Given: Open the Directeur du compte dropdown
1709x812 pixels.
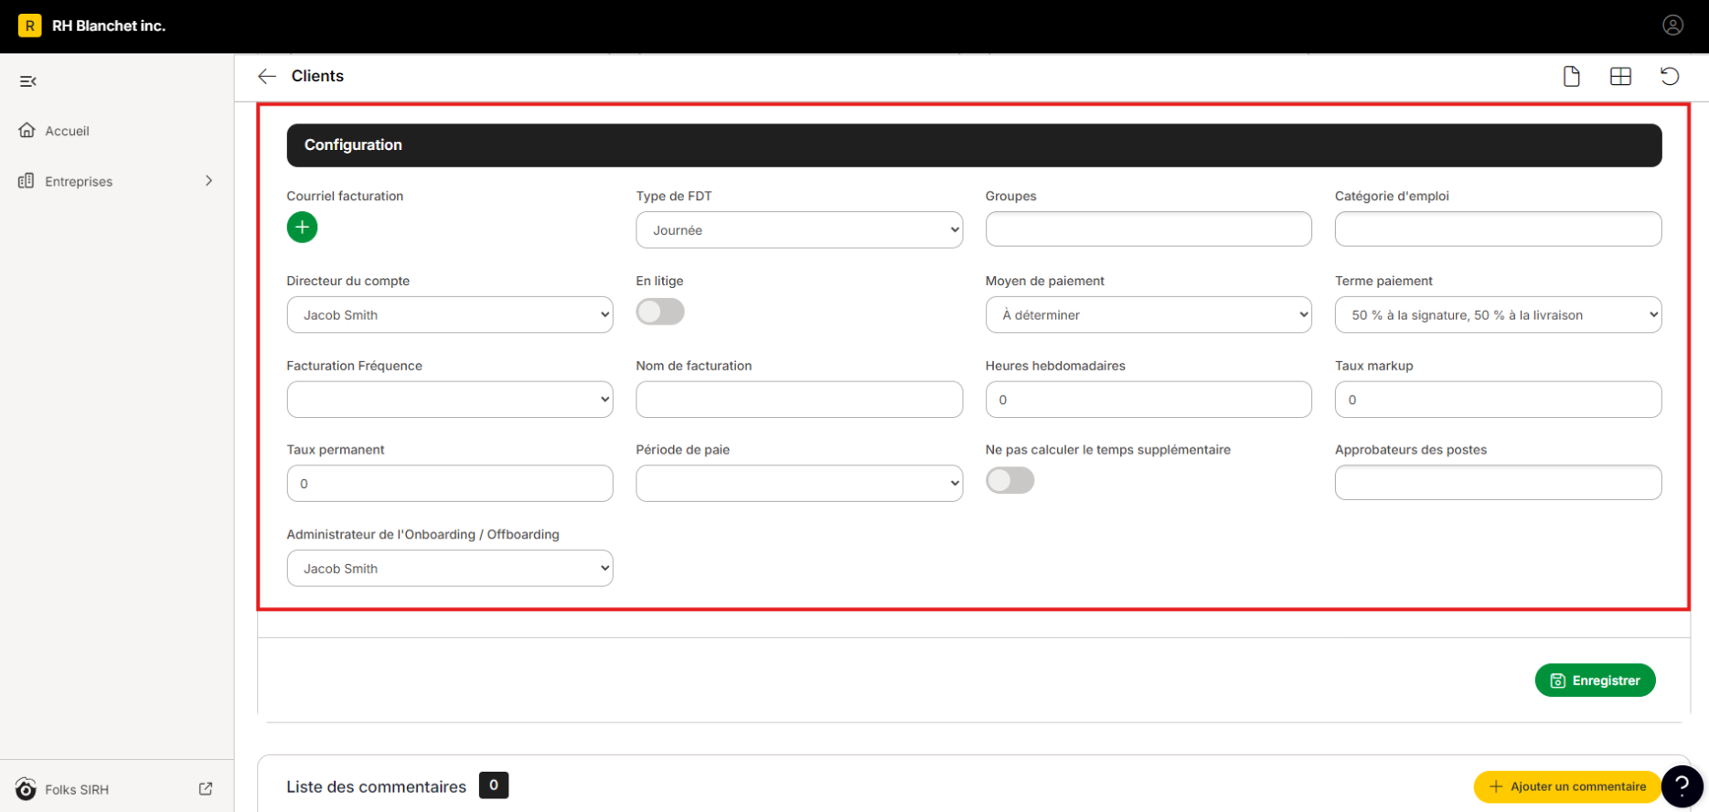Looking at the screenshot, I should click(450, 315).
